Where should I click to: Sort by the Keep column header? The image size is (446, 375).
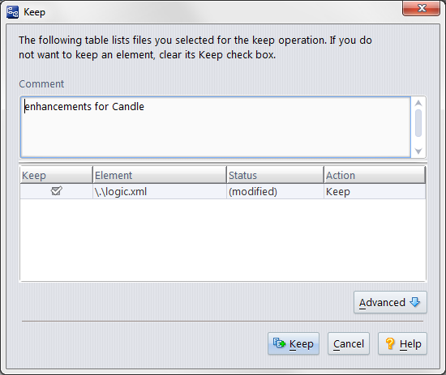pyautogui.click(x=56, y=175)
